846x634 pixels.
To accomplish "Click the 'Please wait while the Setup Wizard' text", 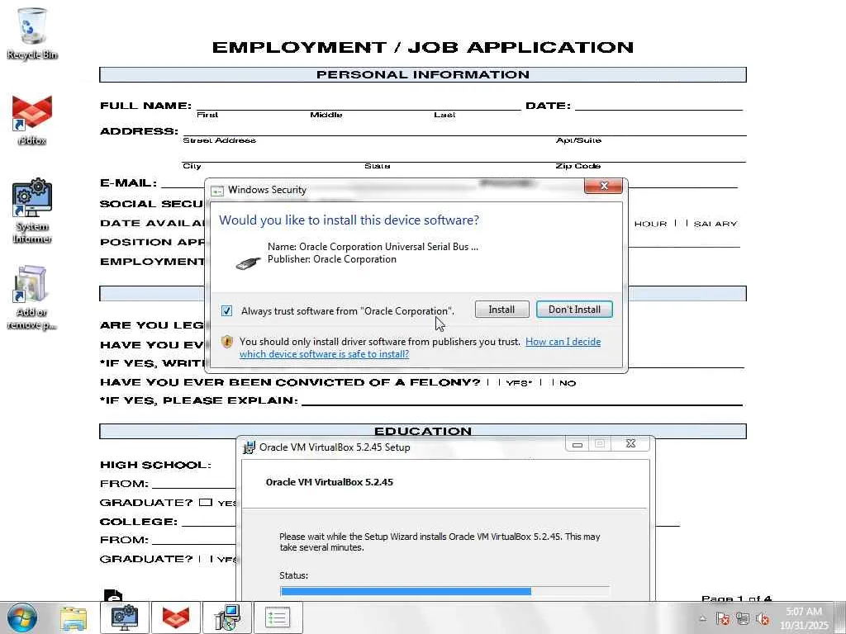I will point(440,542).
